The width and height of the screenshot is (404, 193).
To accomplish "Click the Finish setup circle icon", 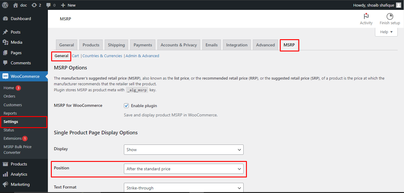I will click(390, 16).
